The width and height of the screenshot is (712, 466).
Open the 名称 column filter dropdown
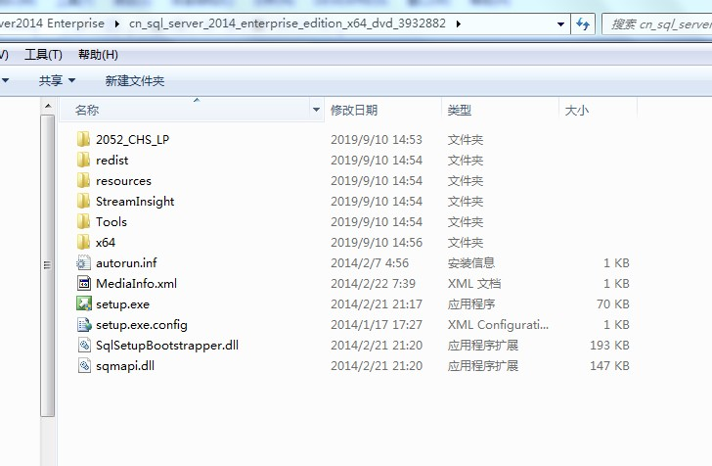316,110
